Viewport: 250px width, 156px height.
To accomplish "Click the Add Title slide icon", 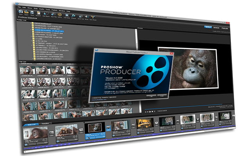I will click(x=54, y=15).
